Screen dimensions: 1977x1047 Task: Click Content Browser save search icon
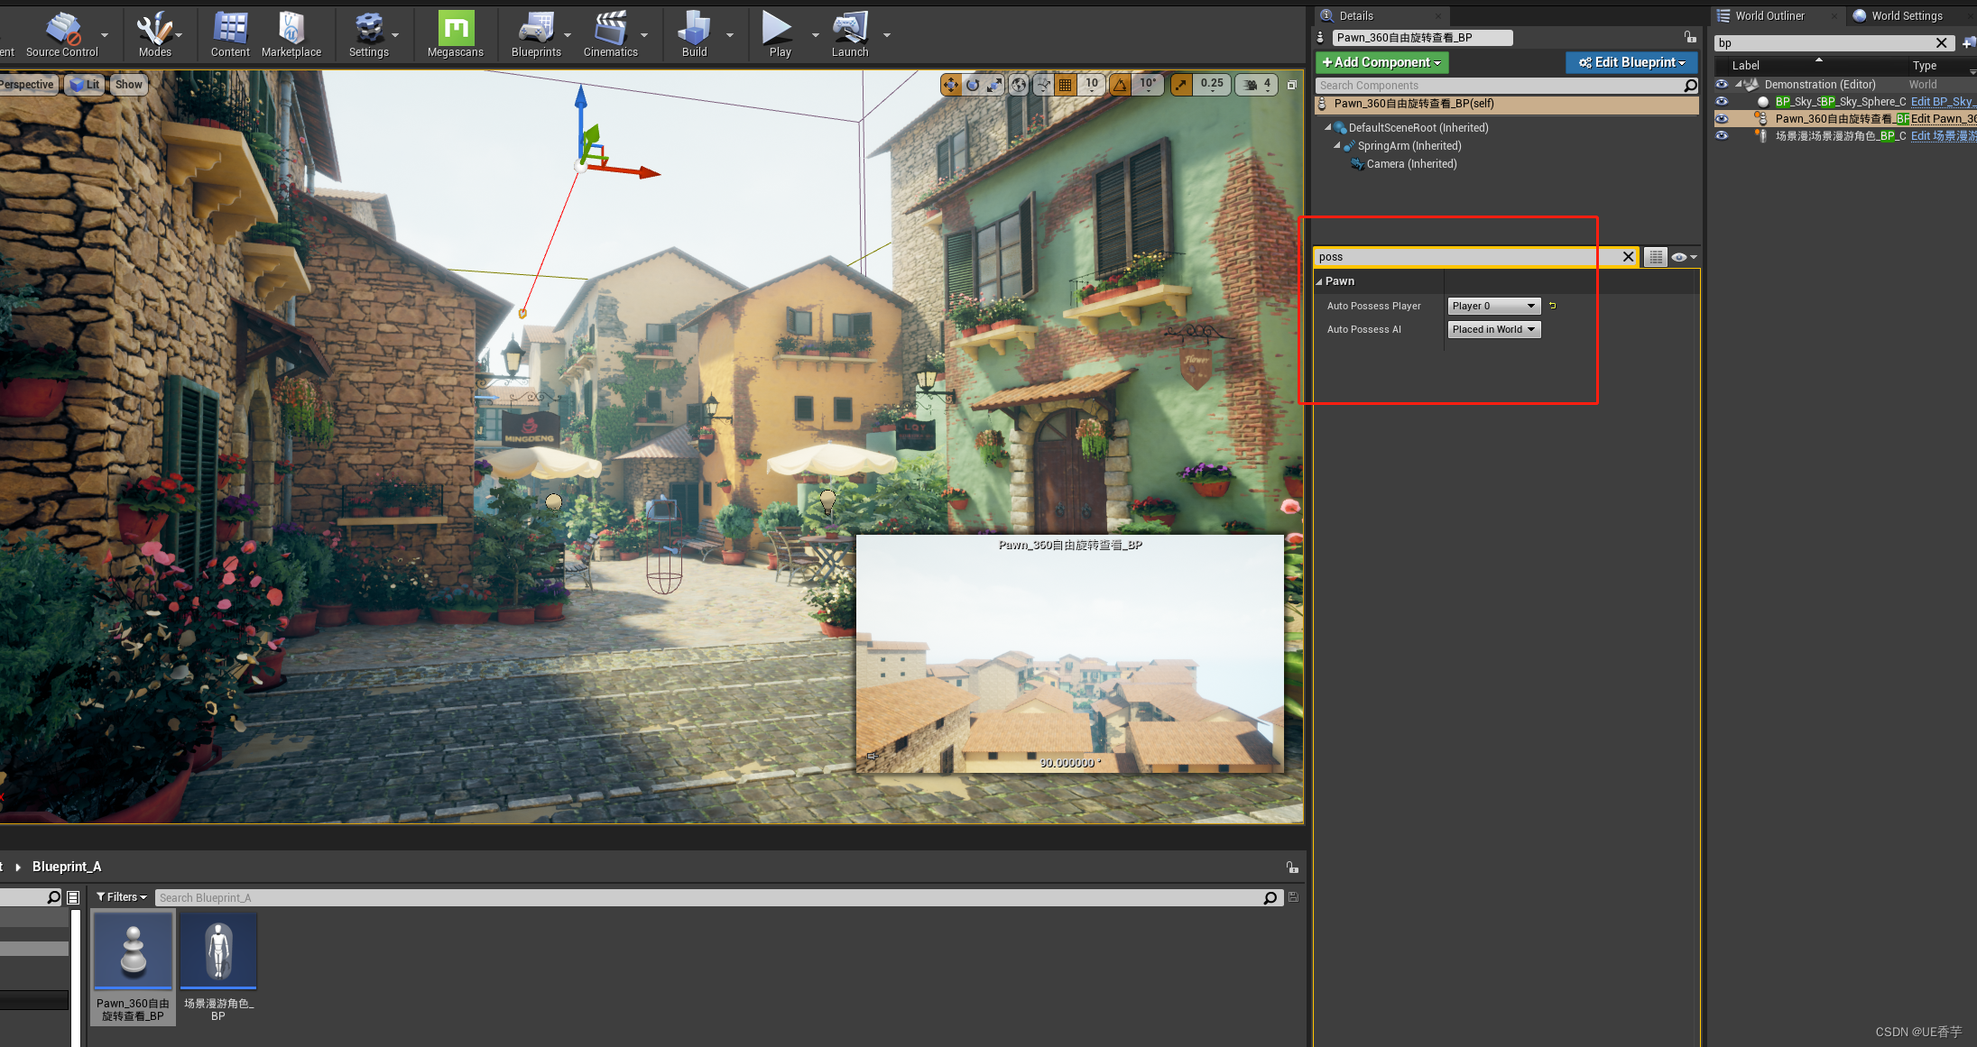click(x=1293, y=897)
